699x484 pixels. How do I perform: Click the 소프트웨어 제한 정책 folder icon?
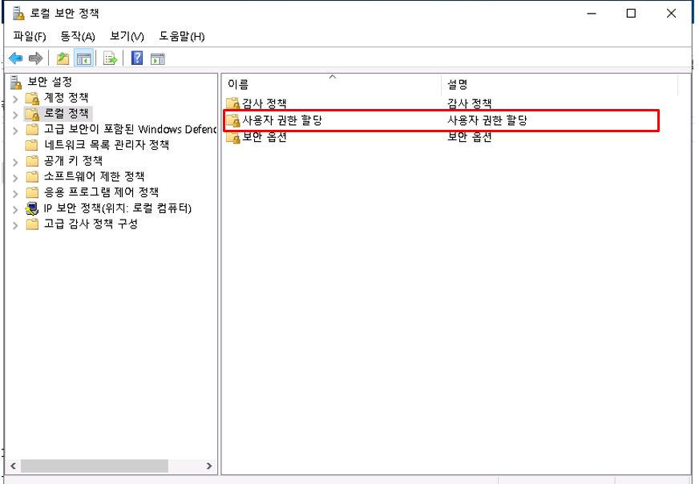(32, 177)
